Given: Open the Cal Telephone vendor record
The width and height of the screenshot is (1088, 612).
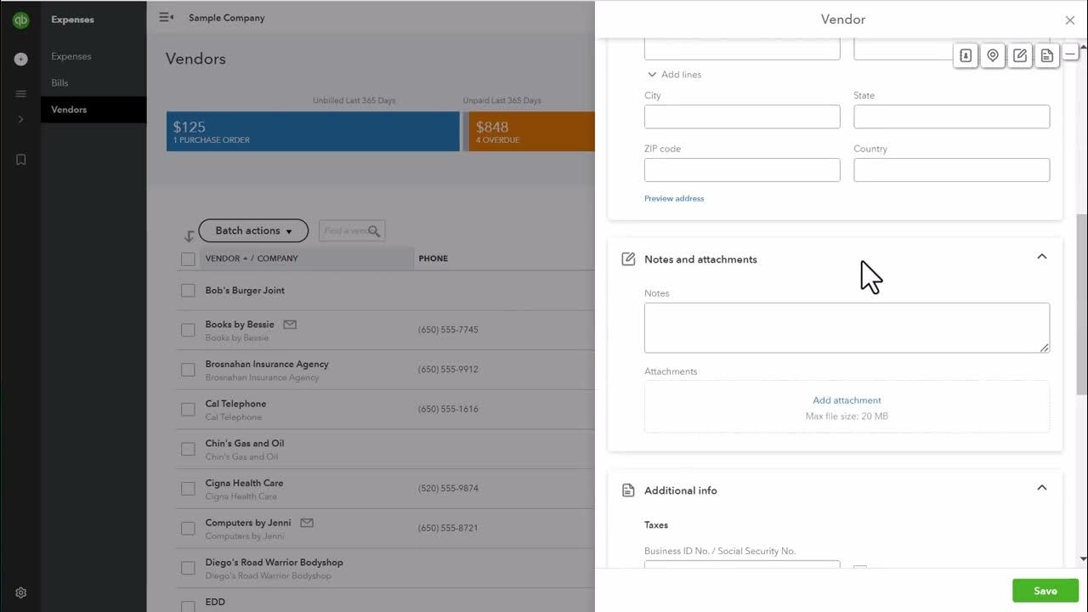Looking at the screenshot, I should coord(235,404).
